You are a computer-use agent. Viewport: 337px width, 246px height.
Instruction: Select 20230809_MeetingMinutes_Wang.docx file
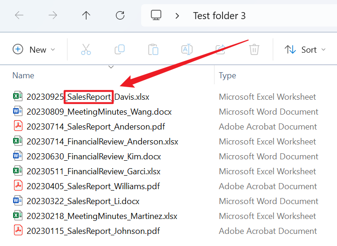click(99, 112)
